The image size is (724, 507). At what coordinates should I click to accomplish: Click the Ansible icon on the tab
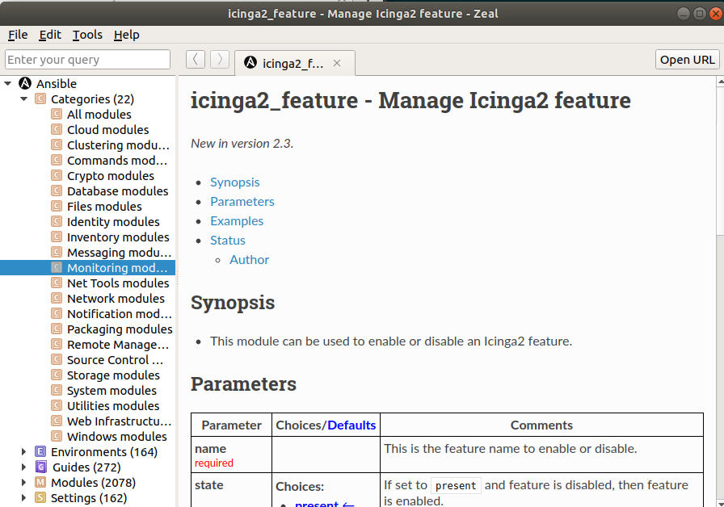(x=250, y=62)
